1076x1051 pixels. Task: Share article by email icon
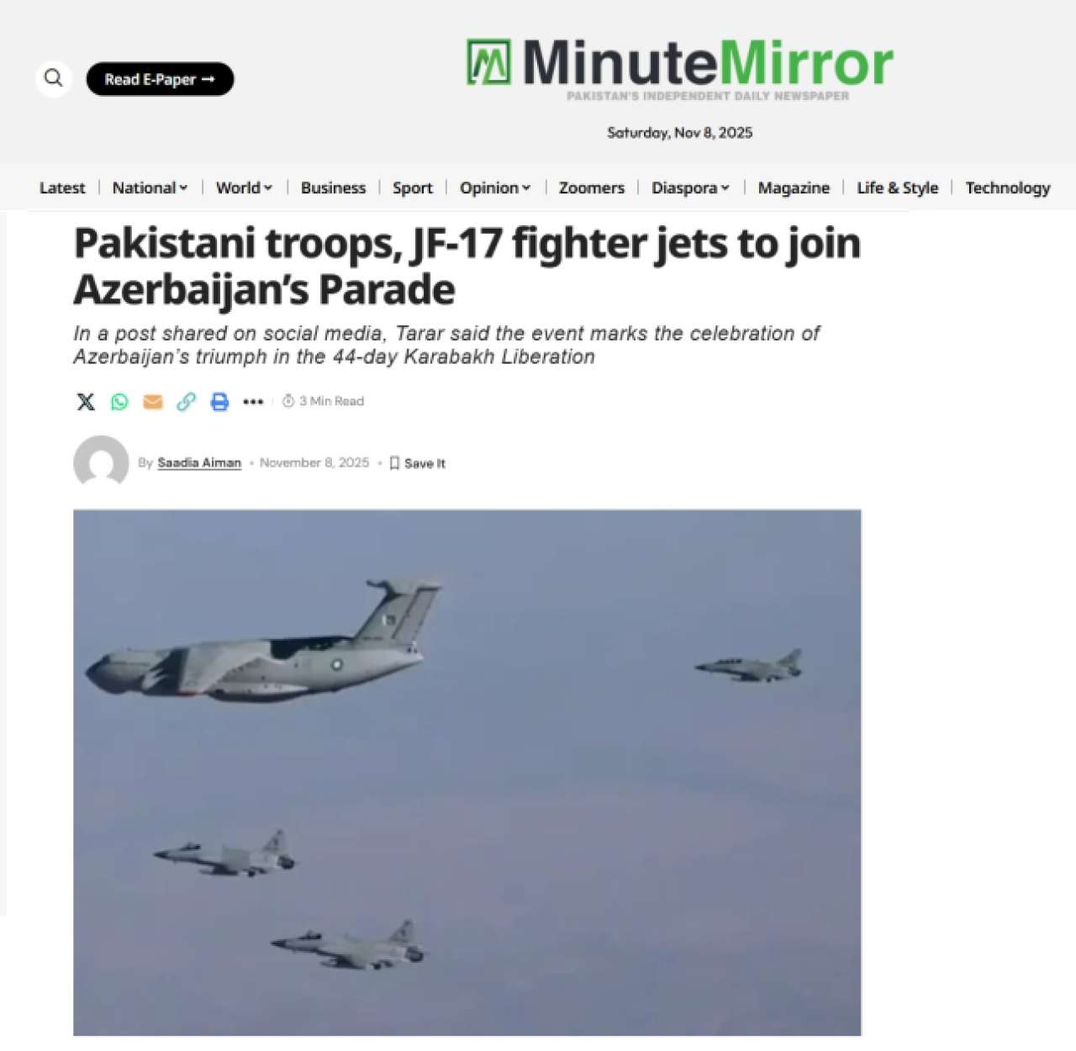153,402
